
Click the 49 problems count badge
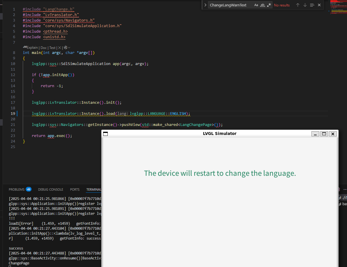[x=29, y=189]
